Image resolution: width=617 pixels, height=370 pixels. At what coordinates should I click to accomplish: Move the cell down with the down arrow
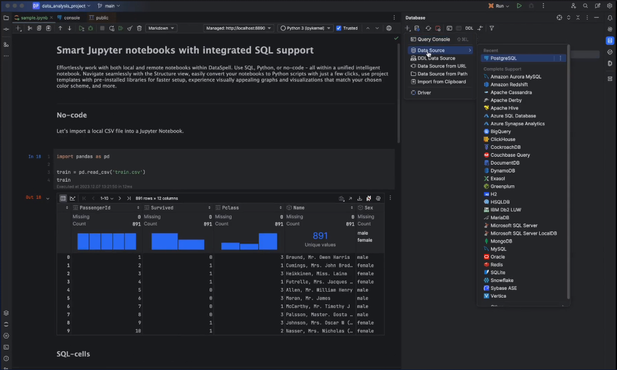click(70, 29)
